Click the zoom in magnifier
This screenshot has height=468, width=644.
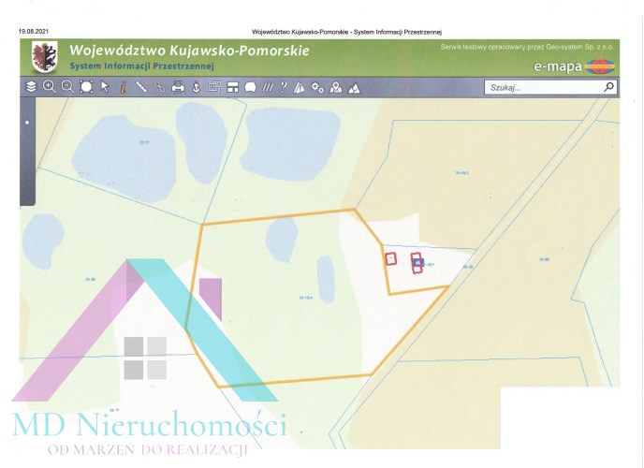49,87
